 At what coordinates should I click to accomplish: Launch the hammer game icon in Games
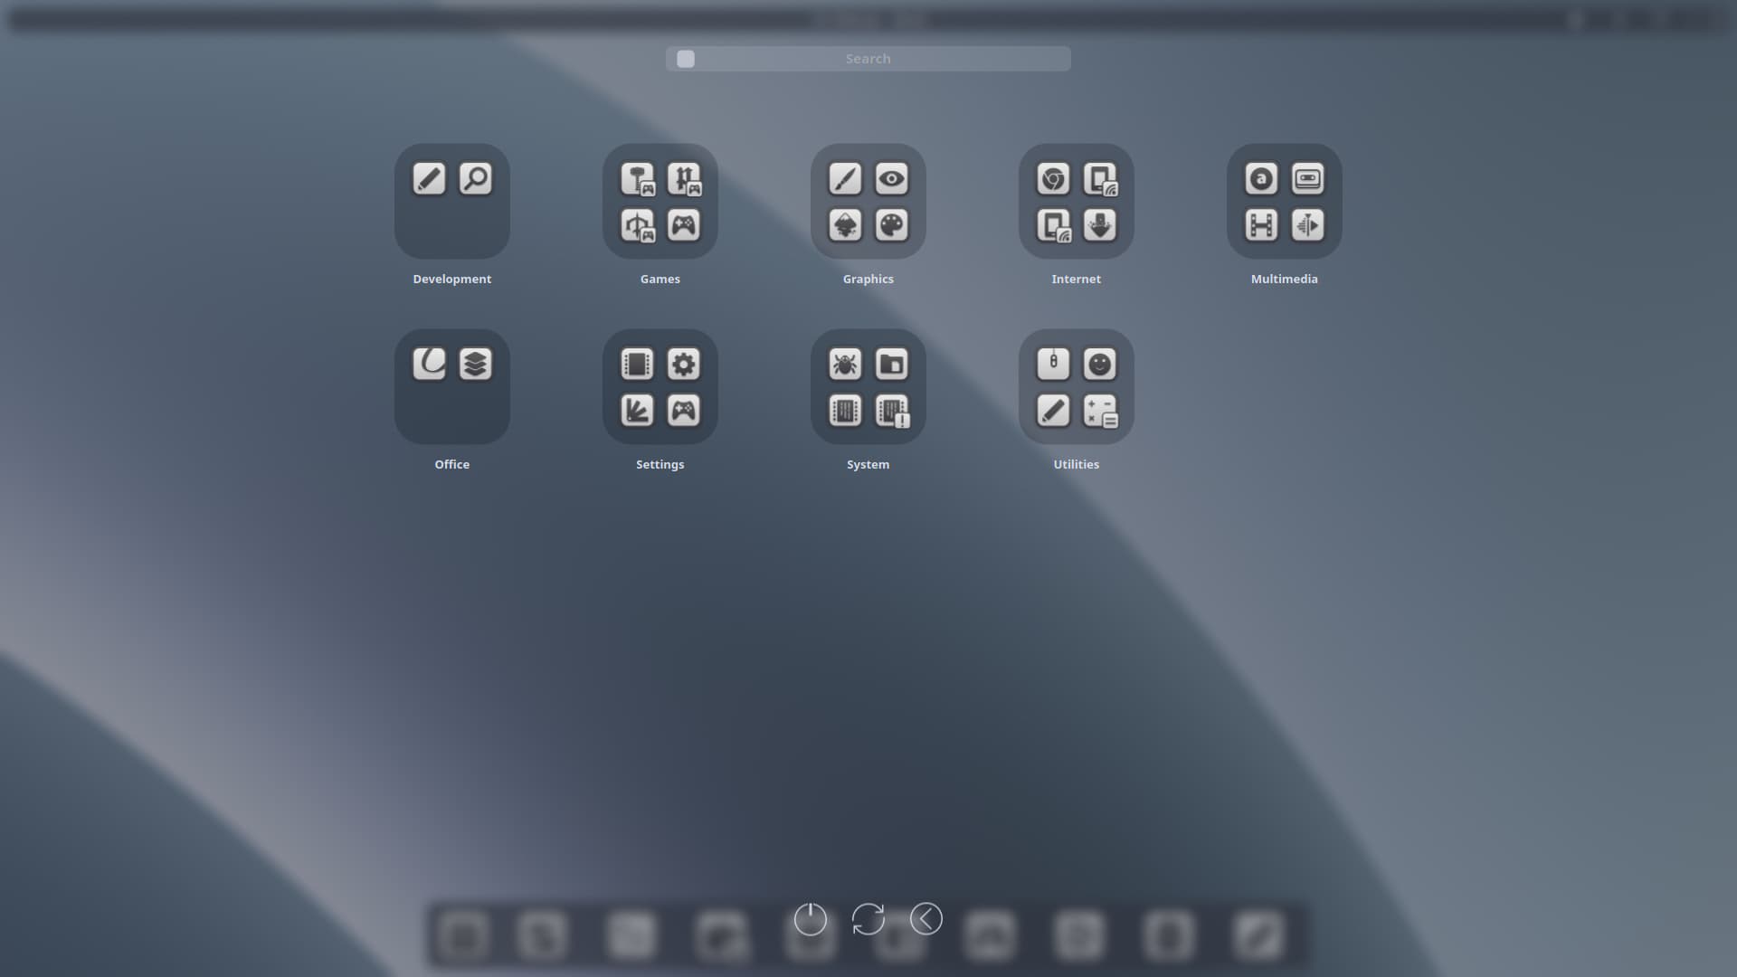point(637,179)
